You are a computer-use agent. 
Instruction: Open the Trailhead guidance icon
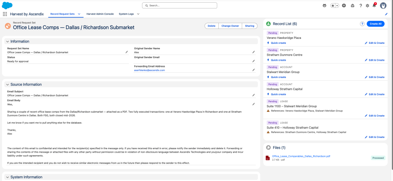click(352, 5)
